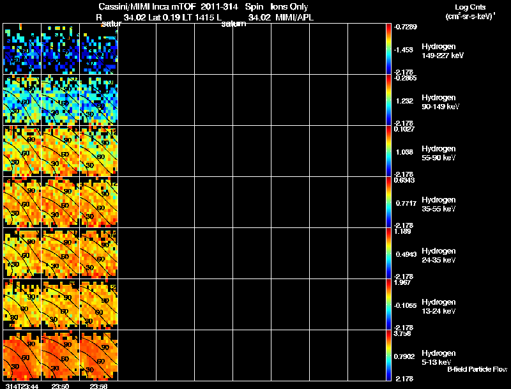
Task: Click the 'Ions Only' text in the title
Action: coord(289,7)
